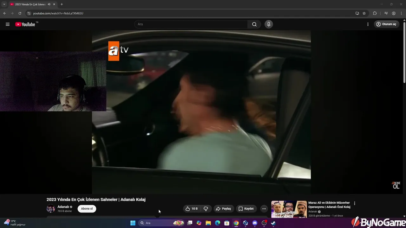Viewport: 406px width, 228px height.
Task: Open weather widget showing 17°C
Action: click(15, 223)
